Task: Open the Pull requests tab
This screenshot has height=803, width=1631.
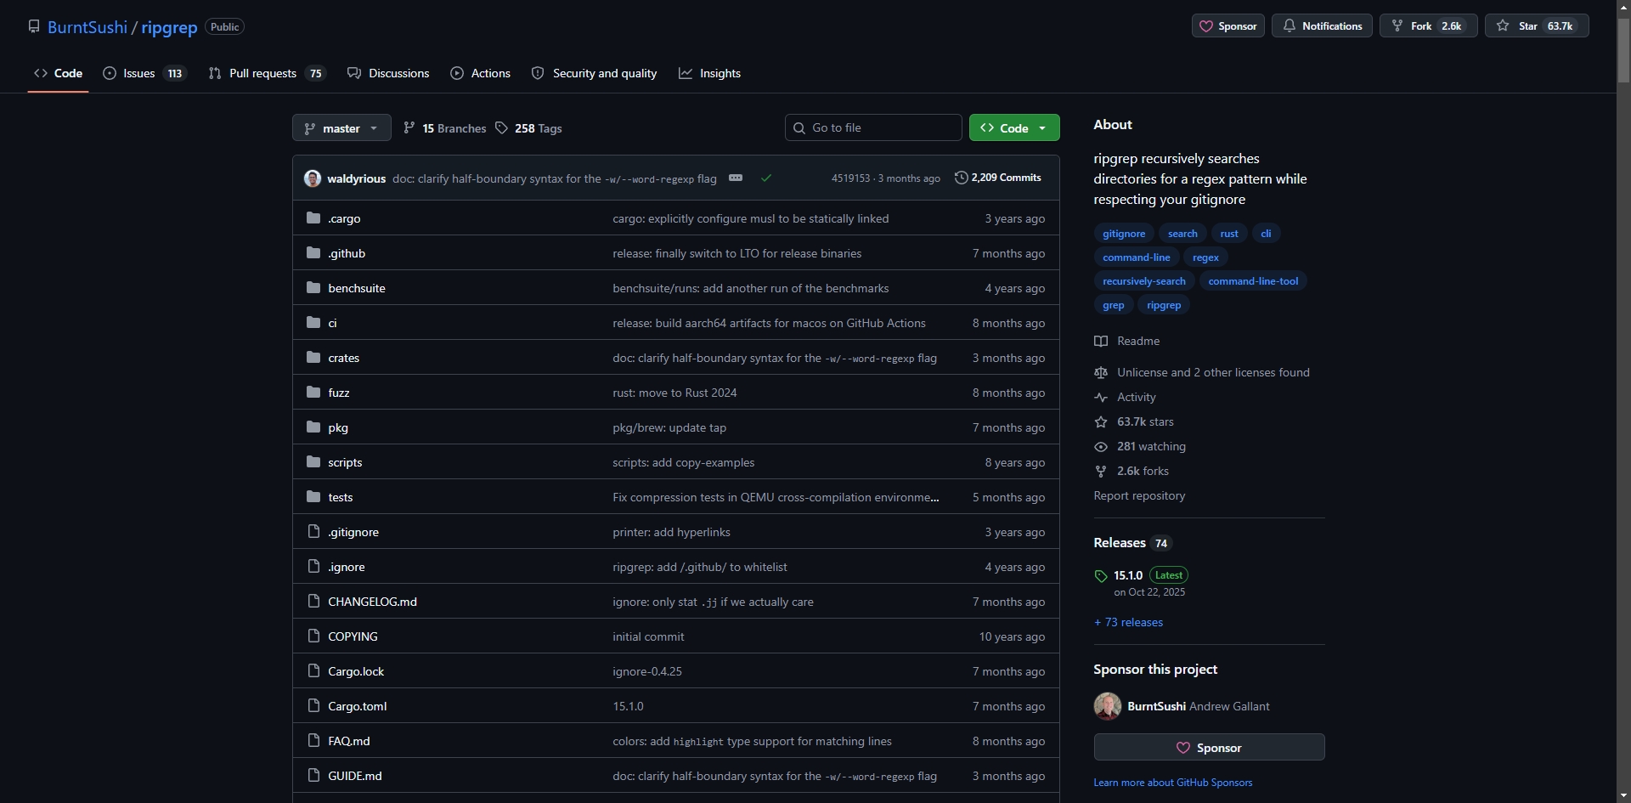Action: [267, 73]
